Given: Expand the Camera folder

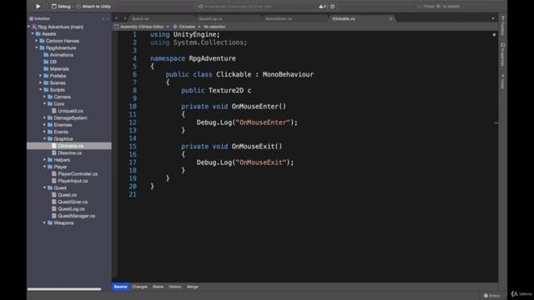Looking at the screenshot, I should [44, 97].
